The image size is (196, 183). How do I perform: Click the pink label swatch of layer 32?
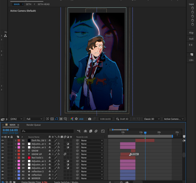tap(19, 144)
